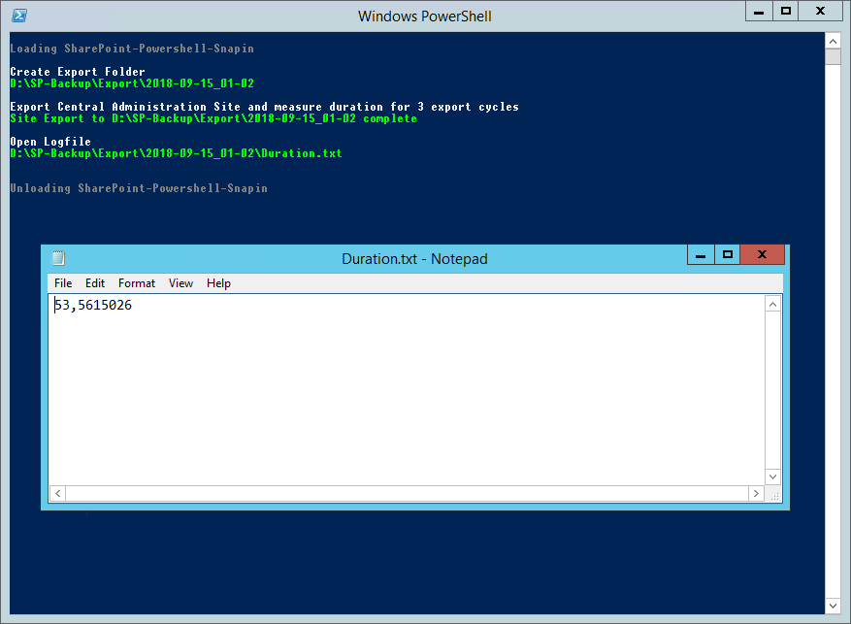Open the Help menu in Notepad
Viewport: 851px width, 624px height.
218,283
